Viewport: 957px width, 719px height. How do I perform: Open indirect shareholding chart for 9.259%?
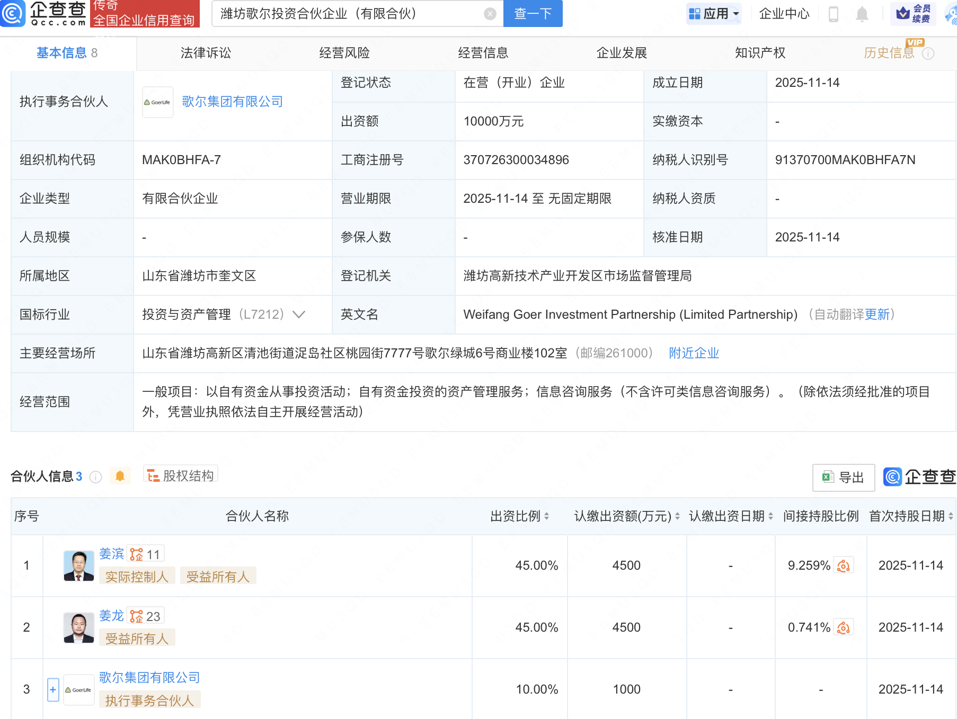pos(843,566)
